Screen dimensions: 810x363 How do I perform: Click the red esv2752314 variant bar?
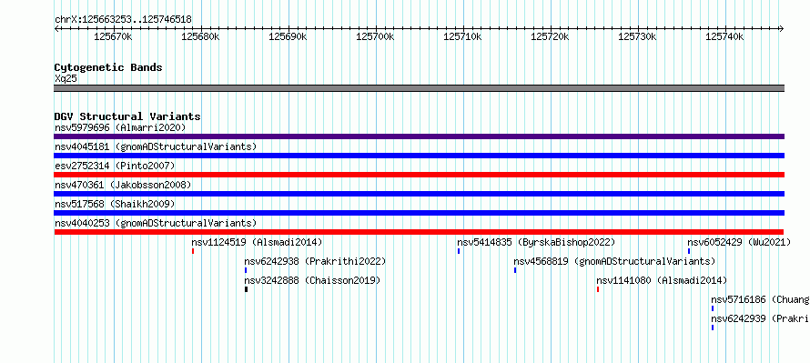419,175
